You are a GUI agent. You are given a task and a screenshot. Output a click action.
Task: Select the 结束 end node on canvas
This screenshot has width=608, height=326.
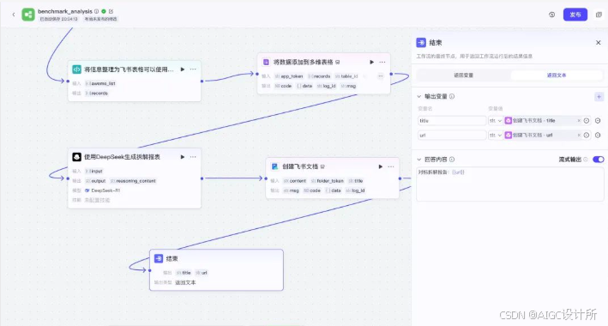tap(216, 270)
